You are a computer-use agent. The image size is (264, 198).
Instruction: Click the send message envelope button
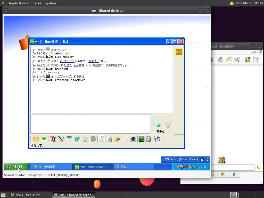click(x=156, y=124)
